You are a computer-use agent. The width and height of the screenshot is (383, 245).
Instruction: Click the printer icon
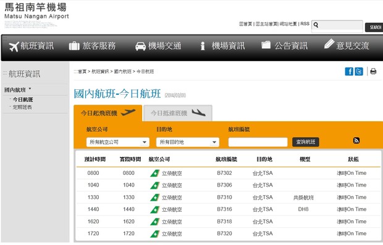(373, 71)
